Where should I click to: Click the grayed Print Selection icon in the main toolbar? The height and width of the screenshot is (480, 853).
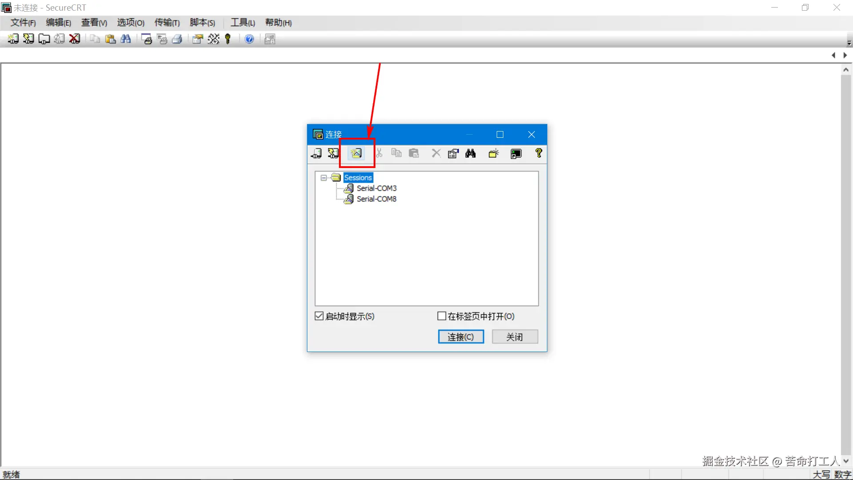point(162,39)
